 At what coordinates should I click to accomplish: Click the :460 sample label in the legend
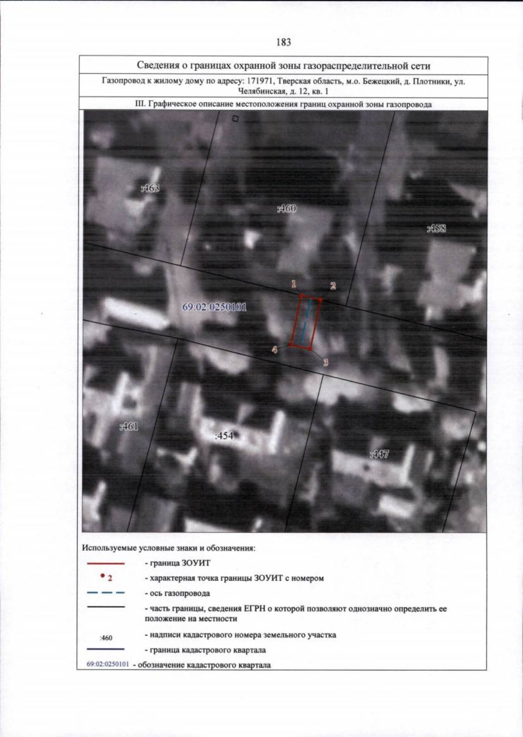click(x=106, y=638)
